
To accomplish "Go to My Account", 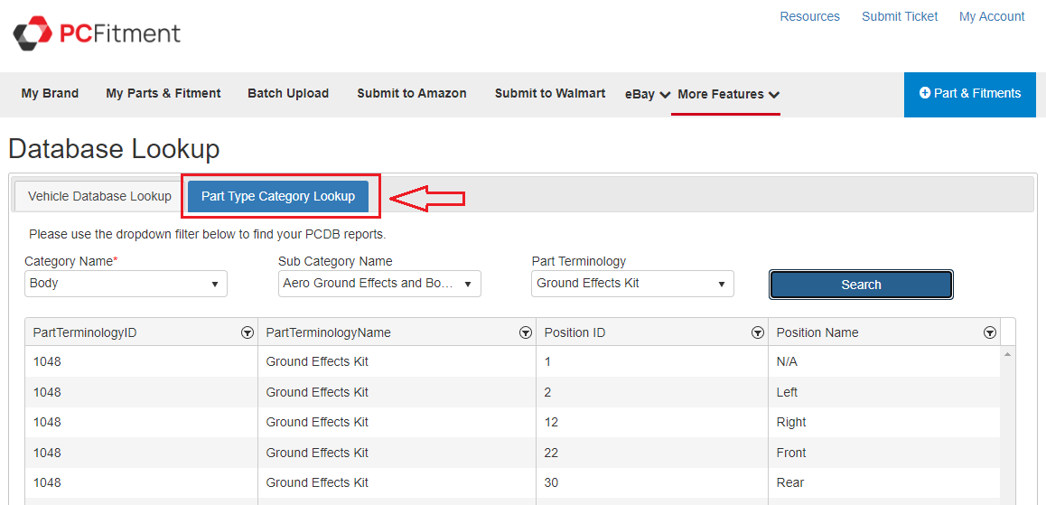I will [x=992, y=16].
